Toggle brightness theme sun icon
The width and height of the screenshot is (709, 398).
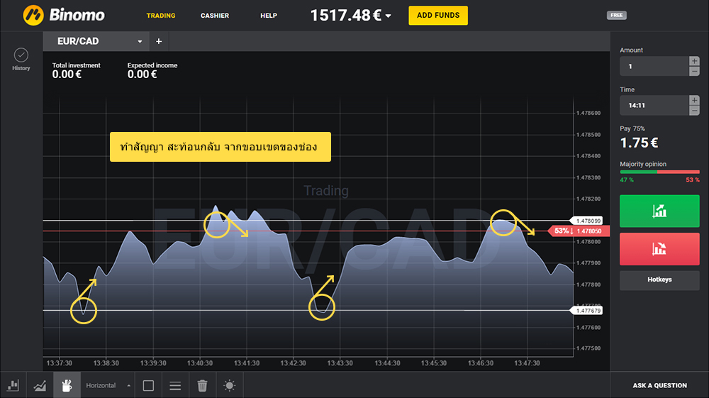(x=229, y=385)
